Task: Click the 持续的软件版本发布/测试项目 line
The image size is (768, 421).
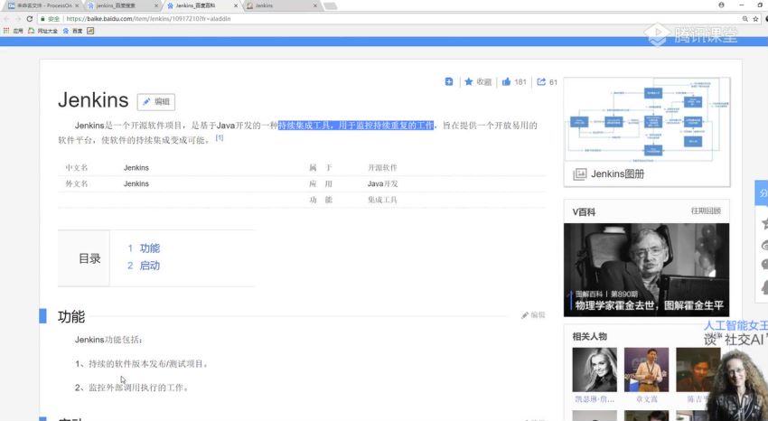Action: click(142, 364)
